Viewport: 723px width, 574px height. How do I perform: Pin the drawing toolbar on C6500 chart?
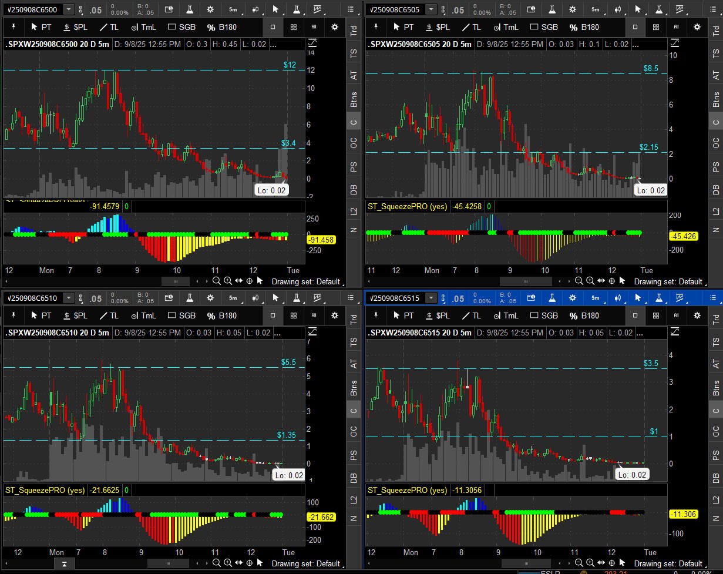point(14,27)
